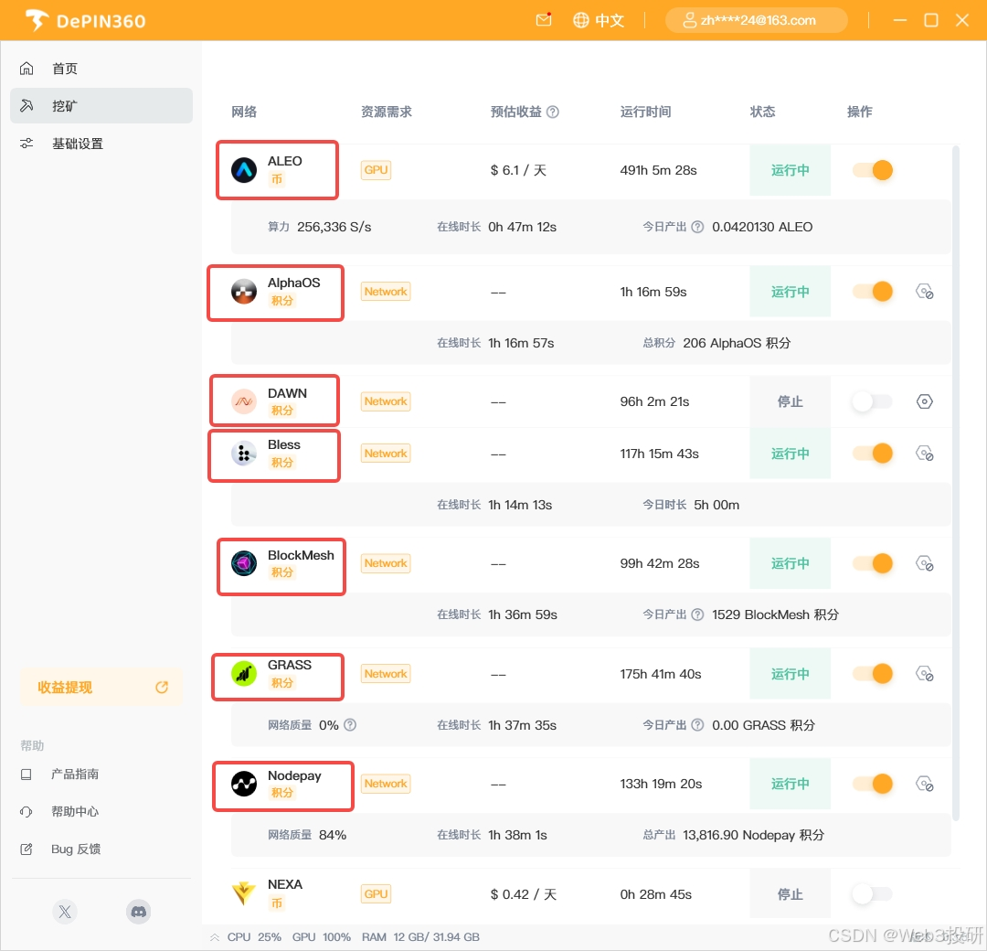Click the AlphaOS network logo
The height and width of the screenshot is (951, 987).
click(x=244, y=292)
